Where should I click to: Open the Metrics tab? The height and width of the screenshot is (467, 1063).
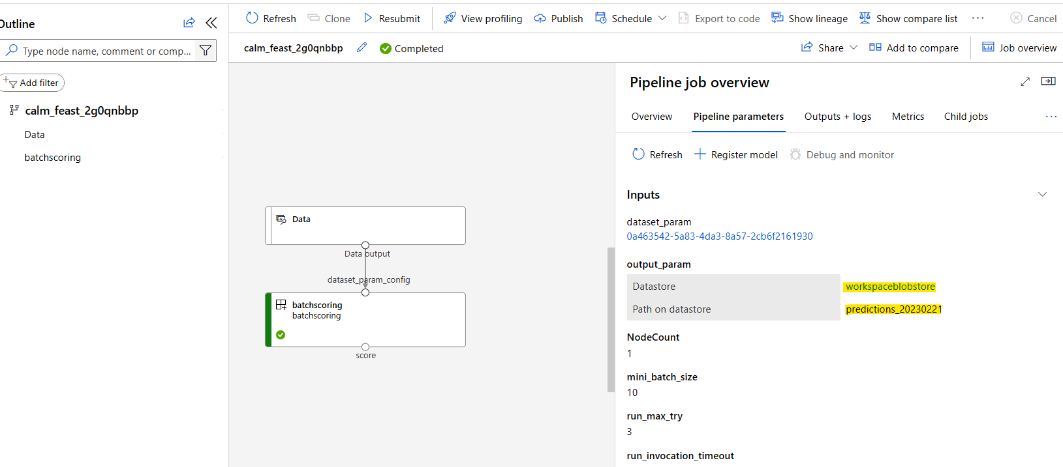(x=908, y=116)
